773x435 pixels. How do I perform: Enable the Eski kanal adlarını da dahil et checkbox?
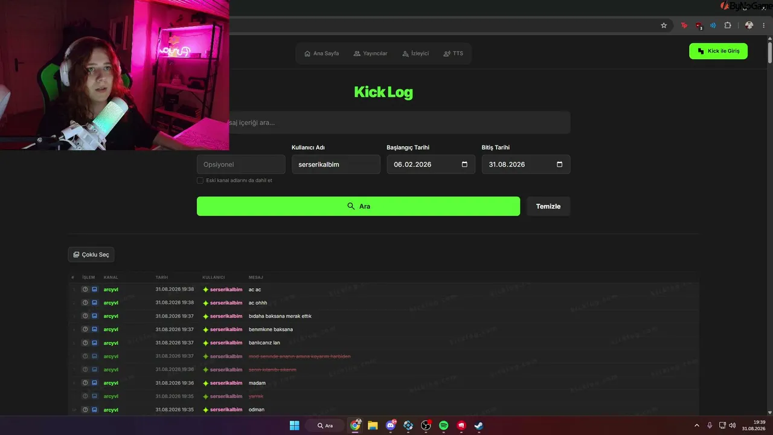coord(200,180)
